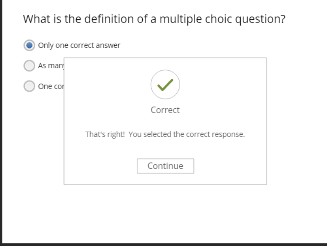Click the green checkmark icon

165,85
